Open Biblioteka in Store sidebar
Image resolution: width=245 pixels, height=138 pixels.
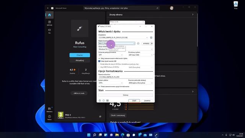(x=49, y=110)
